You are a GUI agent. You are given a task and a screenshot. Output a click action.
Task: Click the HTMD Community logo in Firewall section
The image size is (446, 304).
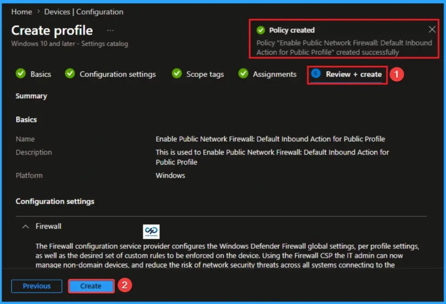click(150, 232)
